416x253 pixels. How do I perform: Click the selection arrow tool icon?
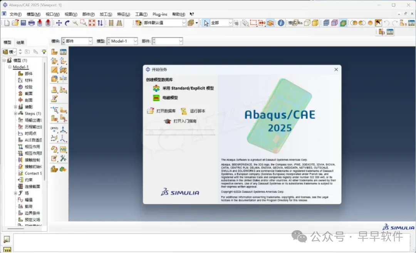pyautogui.click(x=206, y=23)
